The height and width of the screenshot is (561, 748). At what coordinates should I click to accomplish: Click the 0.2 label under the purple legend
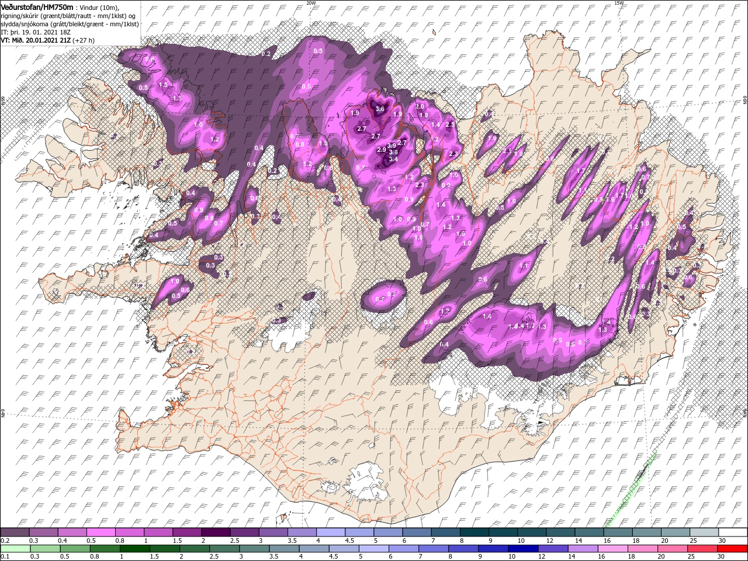point(5,541)
